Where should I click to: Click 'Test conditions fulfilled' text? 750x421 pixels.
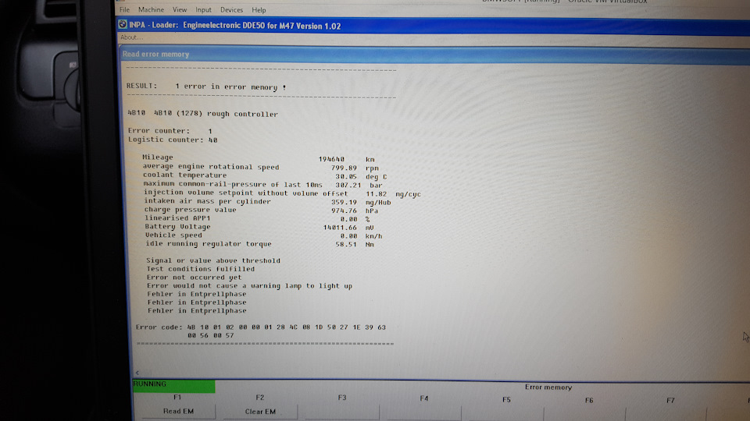pyautogui.click(x=201, y=269)
